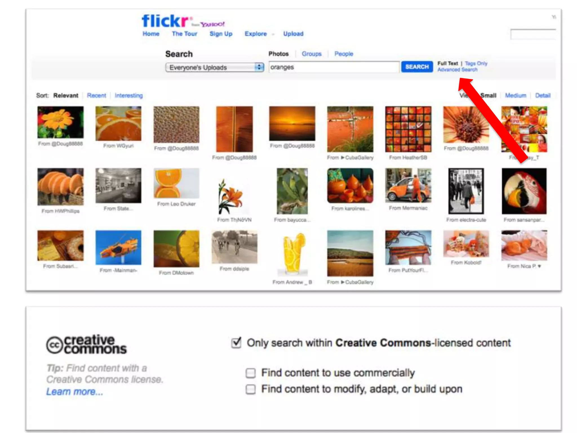Viewport: 577px width, 433px height.
Task: Open the Everyone's Uploads dropdown
Action: [215, 67]
